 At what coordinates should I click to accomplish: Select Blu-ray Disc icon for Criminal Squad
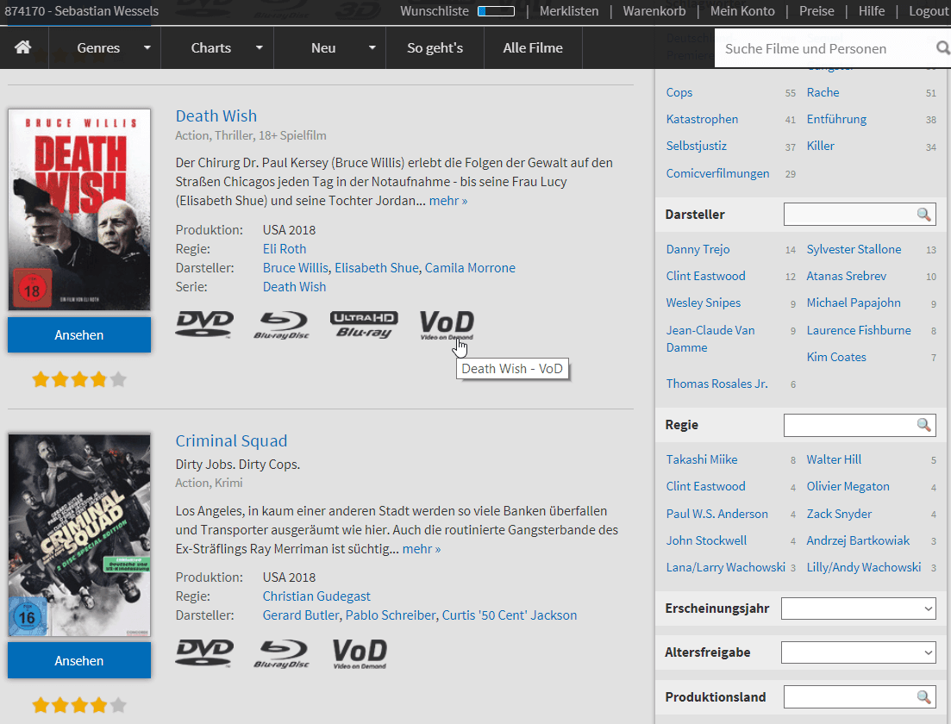click(281, 653)
